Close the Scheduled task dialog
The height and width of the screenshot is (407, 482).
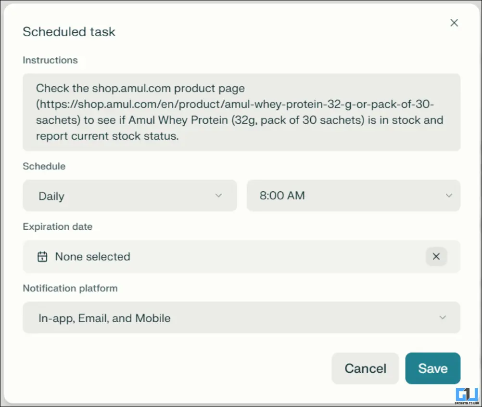tap(454, 23)
